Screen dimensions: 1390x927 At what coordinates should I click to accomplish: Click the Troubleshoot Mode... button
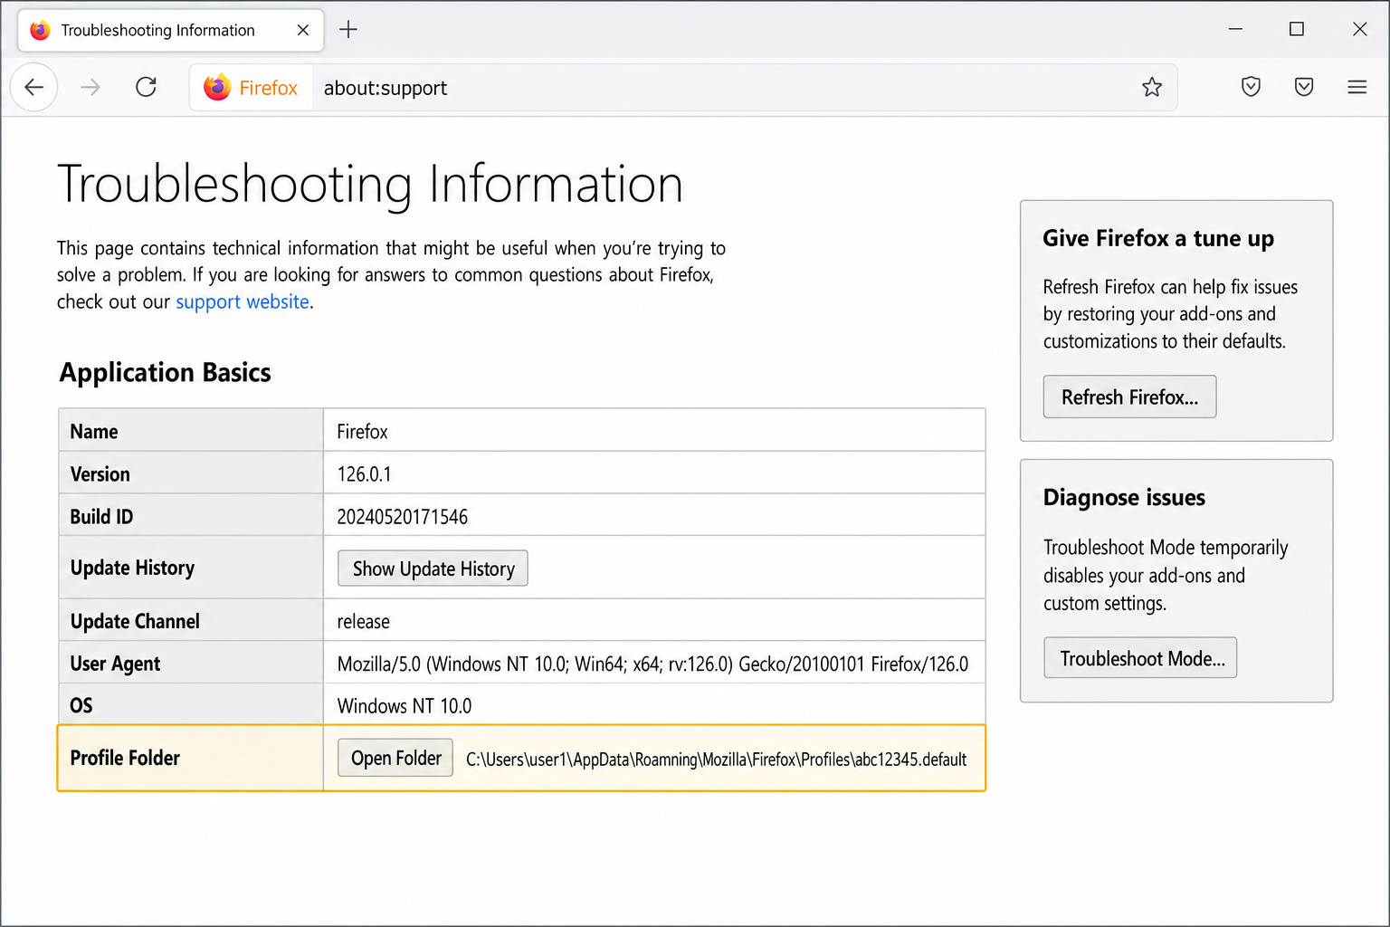[1140, 658]
